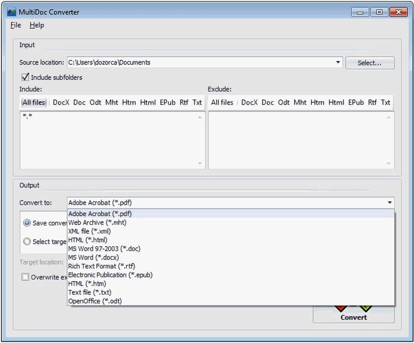Select Html in the Include filter bar
This screenshot has height=343, width=414.
coord(148,102)
